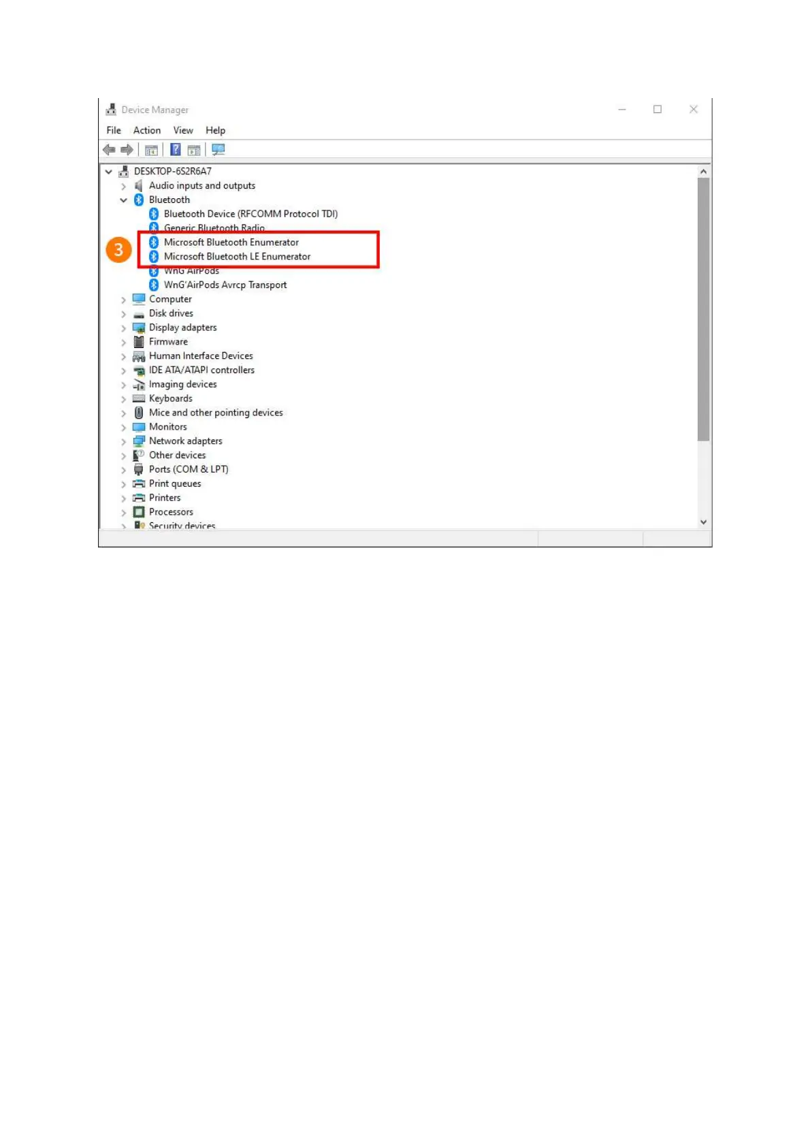The height and width of the screenshot is (1146, 810).
Task: Open the Action menu
Action: 147,130
